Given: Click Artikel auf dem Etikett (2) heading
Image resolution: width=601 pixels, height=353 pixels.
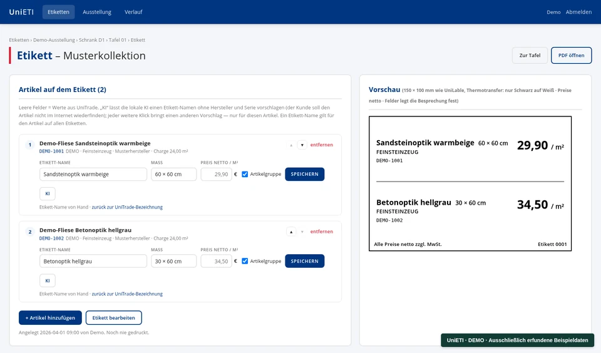Looking at the screenshot, I should (x=63, y=90).
